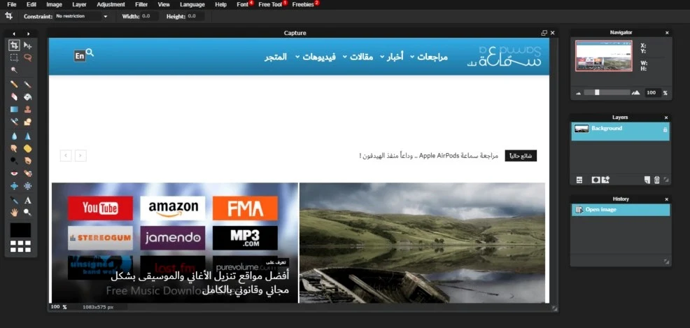Select the Burn hand tool
The height and width of the screenshot is (328, 690).
(x=28, y=161)
